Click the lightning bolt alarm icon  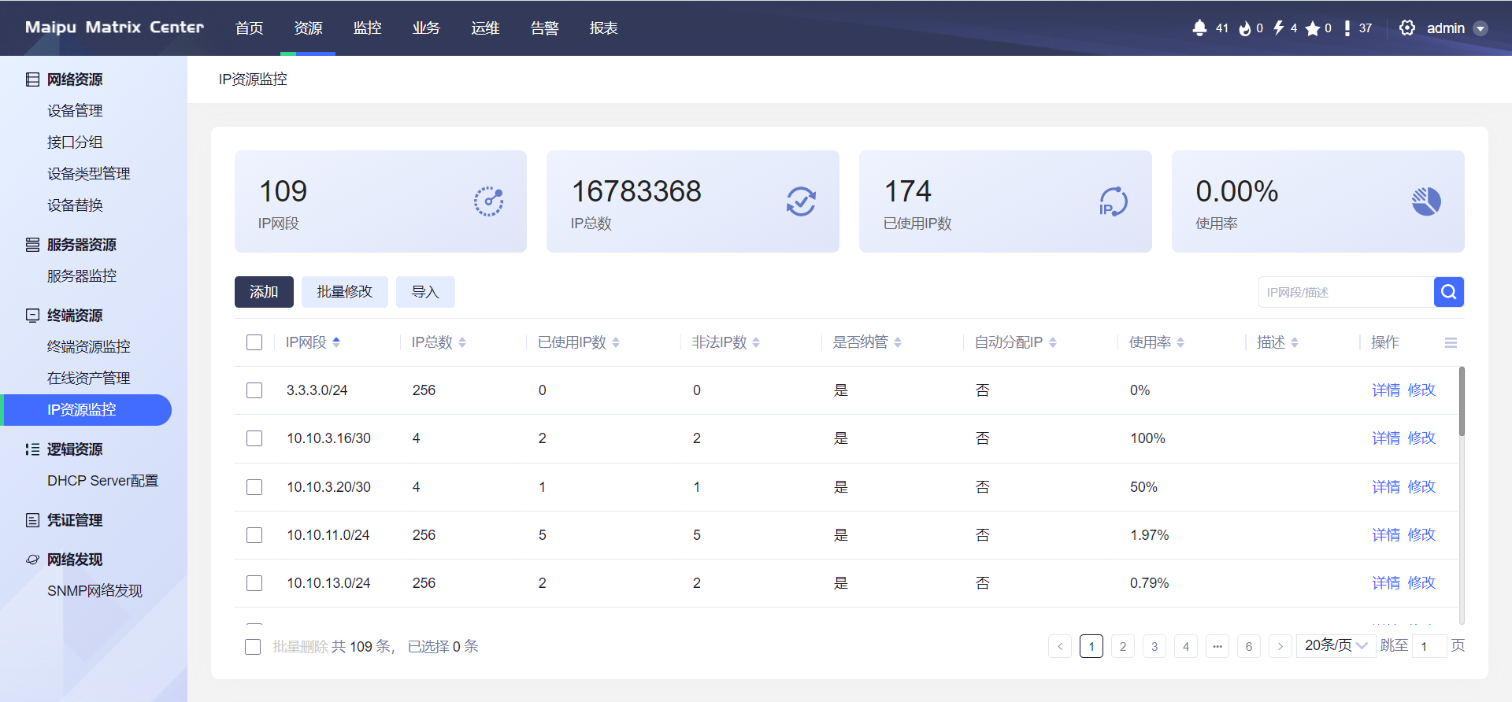pos(1279,28)
